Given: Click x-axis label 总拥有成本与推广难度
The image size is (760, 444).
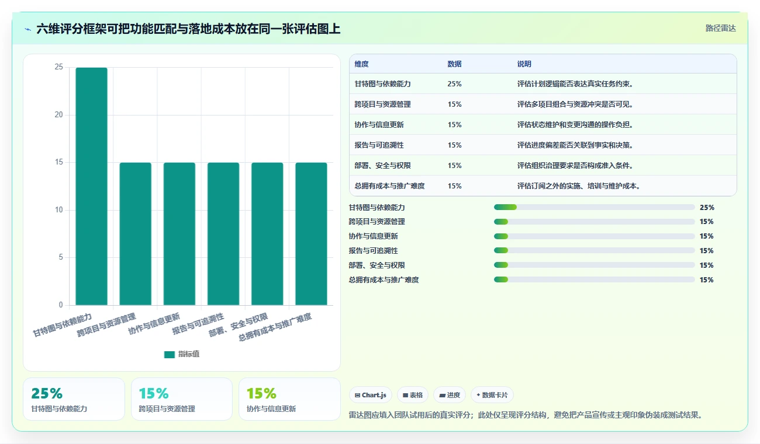Looking at the screenshot, I should click(275, 327).
